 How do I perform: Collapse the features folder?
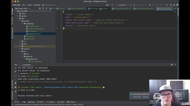click(x=22, y=57)
